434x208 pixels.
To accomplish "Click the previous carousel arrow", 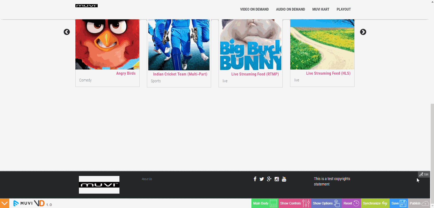I will (67, 32).
